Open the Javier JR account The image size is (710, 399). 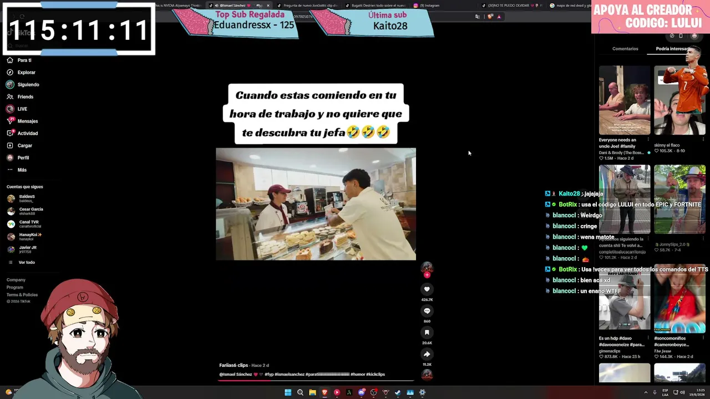tap(22, 249)
